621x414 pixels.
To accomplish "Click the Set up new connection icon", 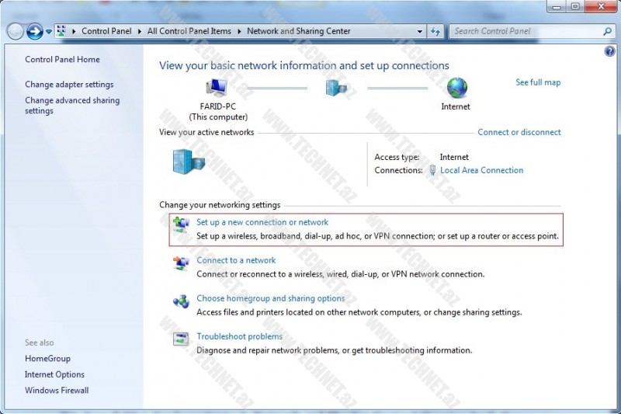I will click(181, 226).
